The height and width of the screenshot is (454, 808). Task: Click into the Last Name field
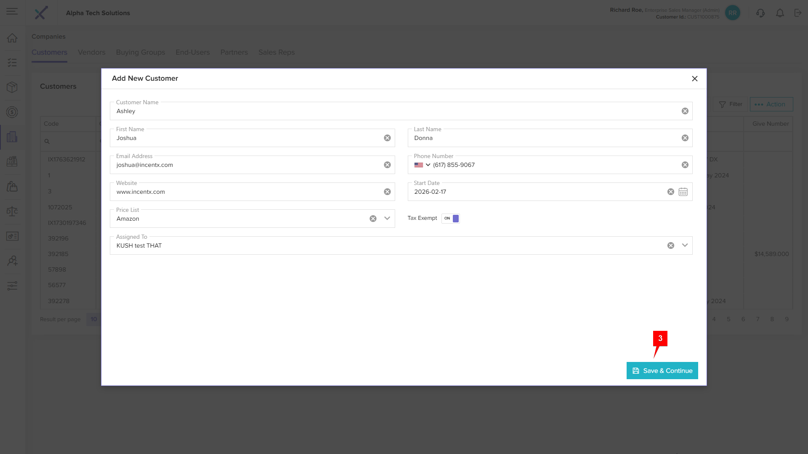(543, 138)
